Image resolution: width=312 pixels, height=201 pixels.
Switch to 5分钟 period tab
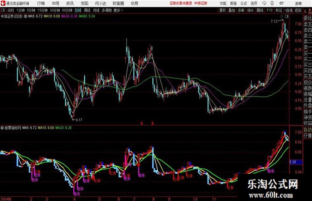(x=31, y=10)
